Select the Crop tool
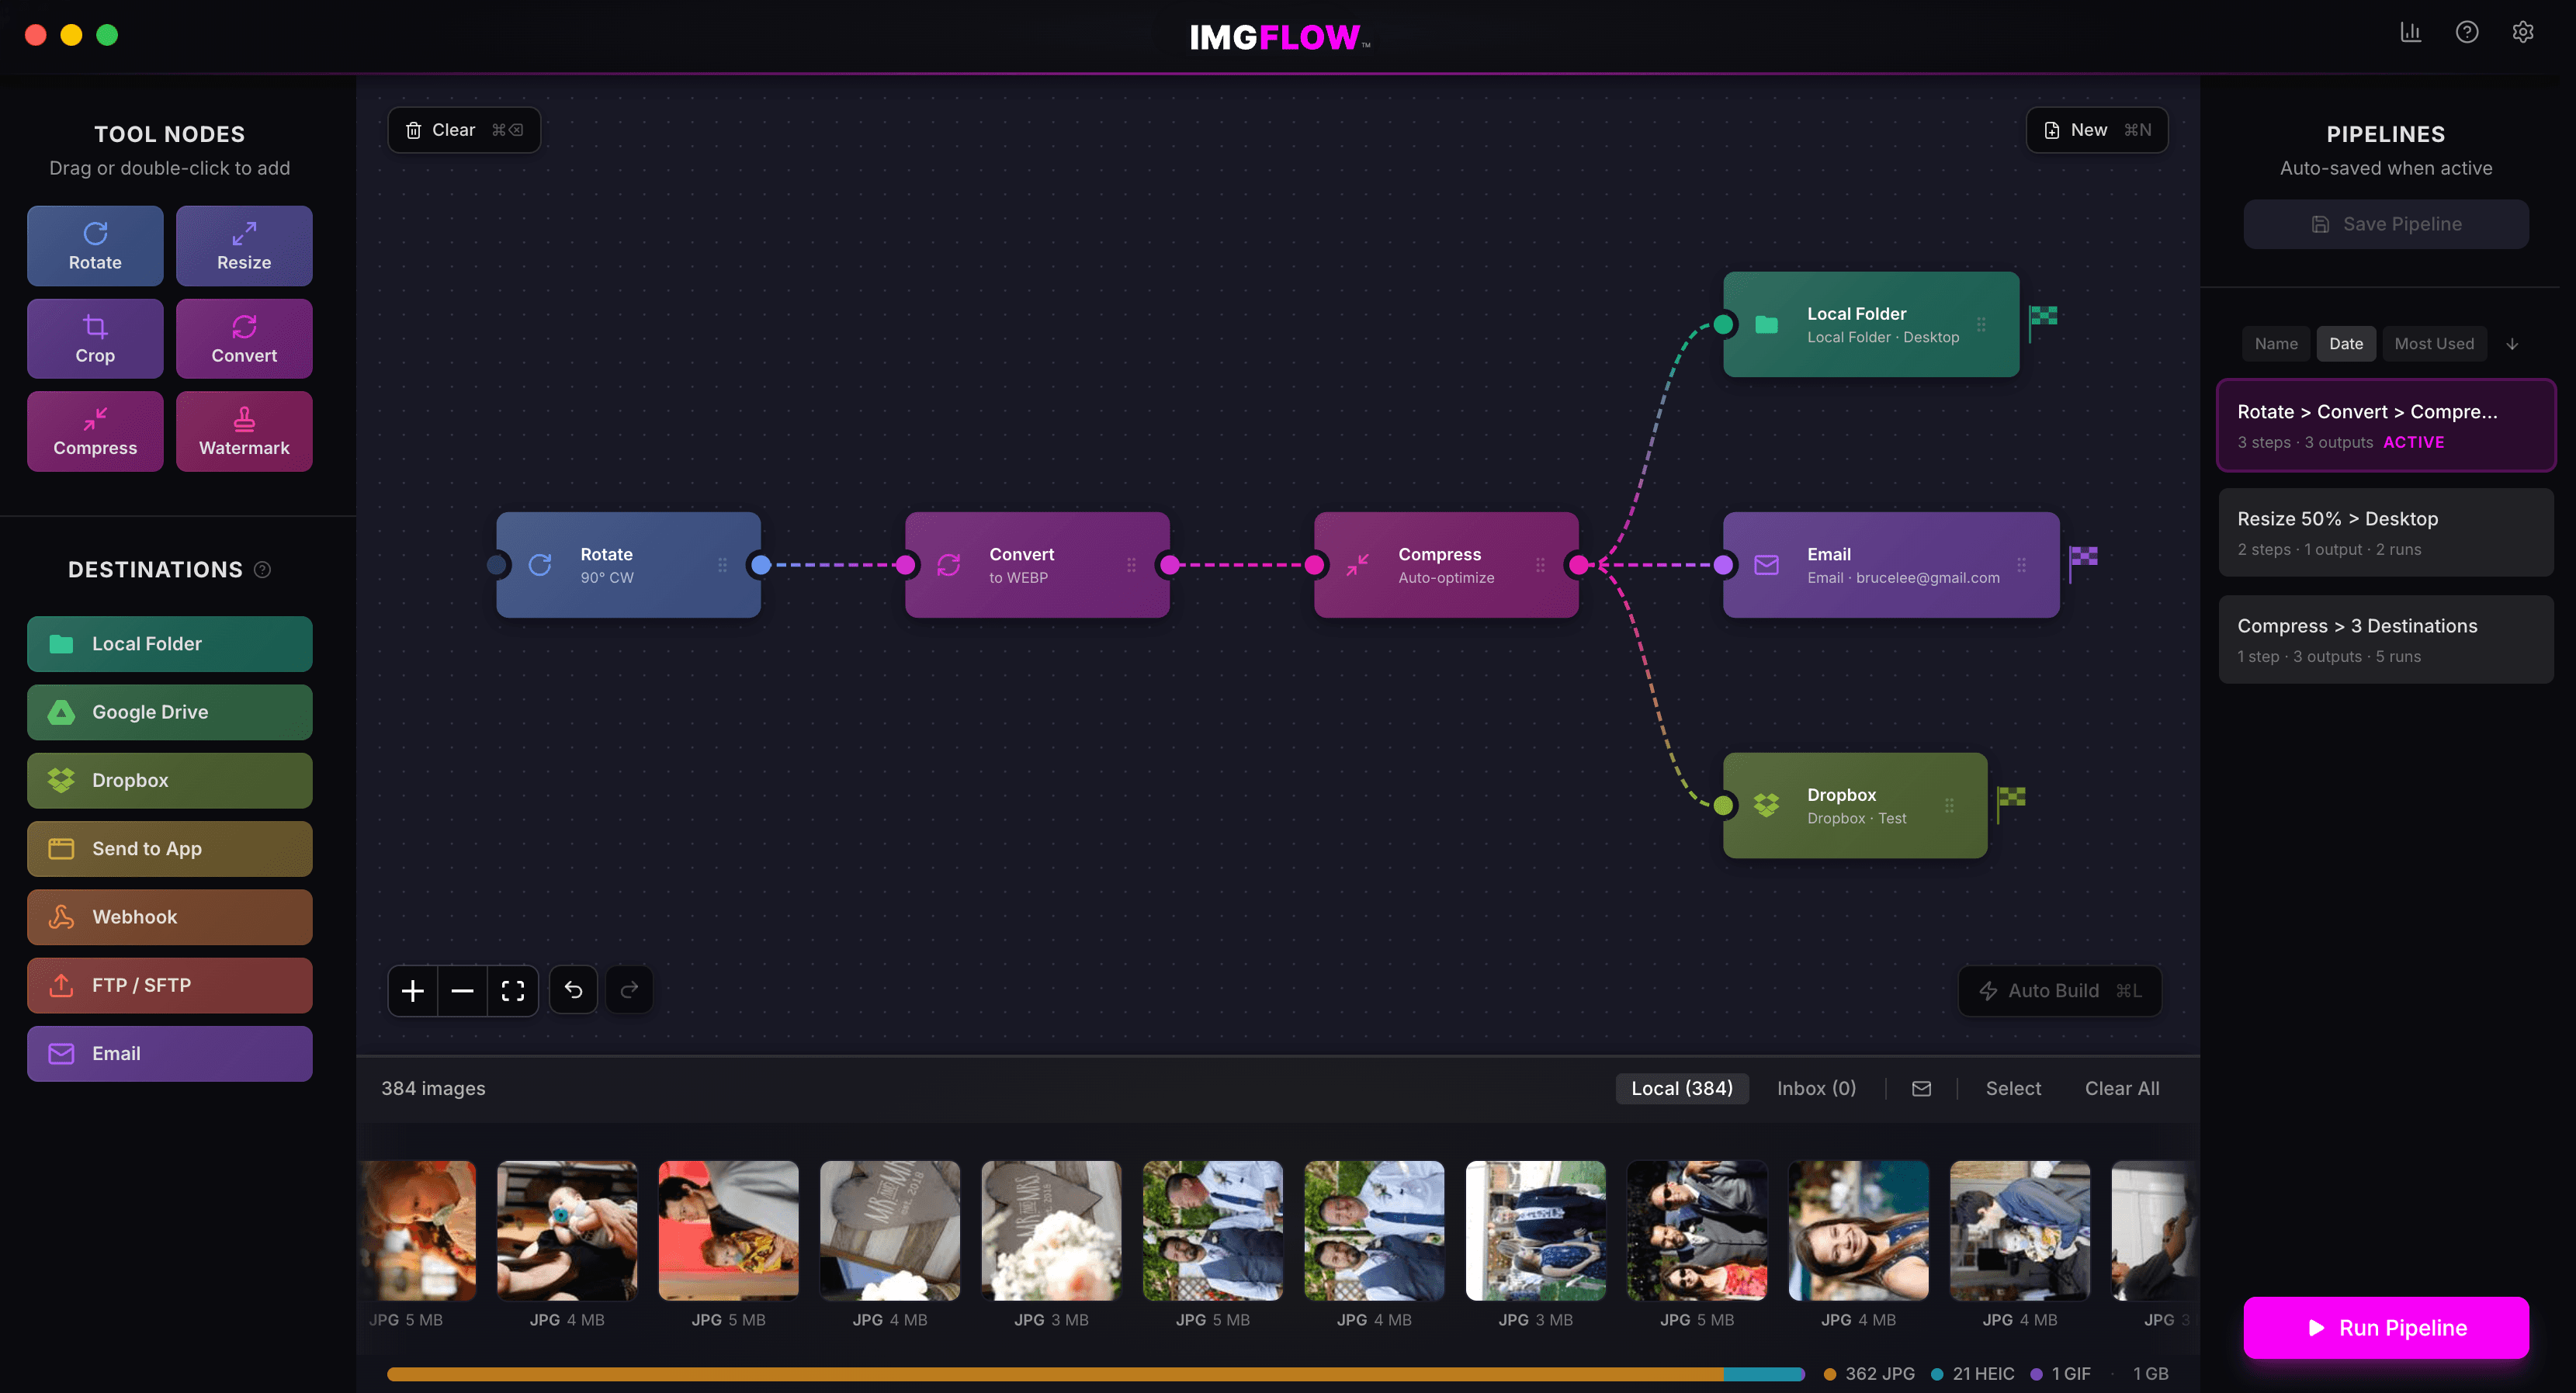Viewport: 2576px width, 1393px height. (x=95, y=338)
